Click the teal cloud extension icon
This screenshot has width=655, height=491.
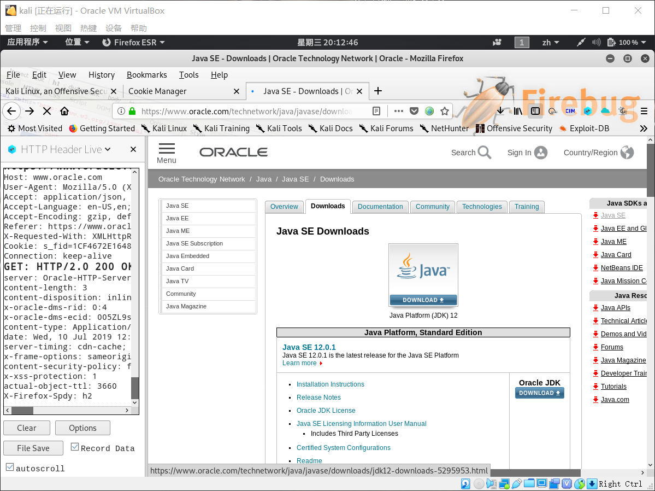click(x=605, y=111)
